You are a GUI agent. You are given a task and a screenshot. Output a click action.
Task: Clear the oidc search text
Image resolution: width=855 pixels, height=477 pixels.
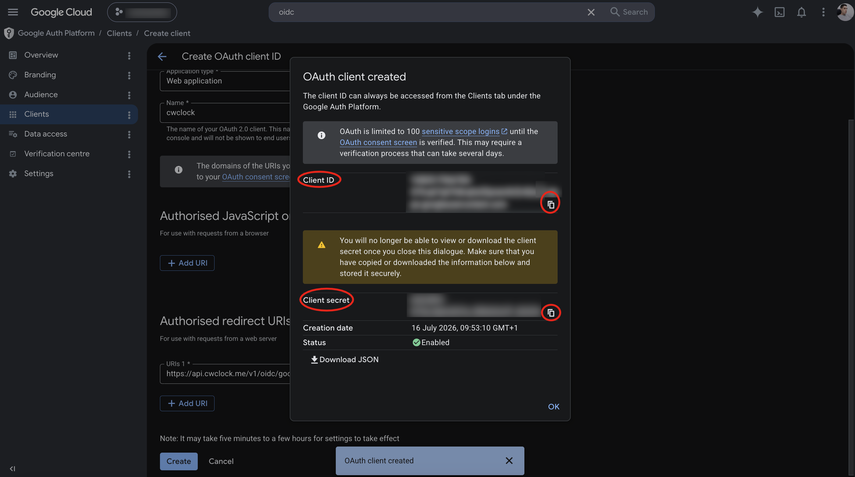pyautogui.click(x=591, y=12)
